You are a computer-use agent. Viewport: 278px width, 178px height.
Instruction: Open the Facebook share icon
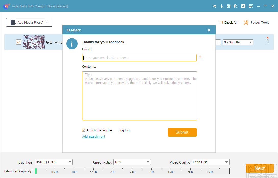(243, 6)
